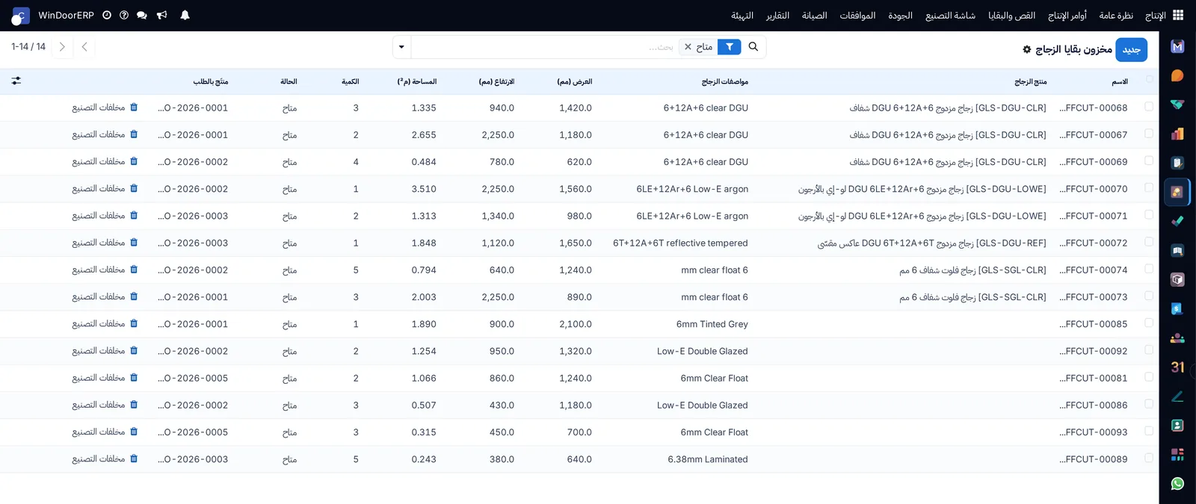Sort by العرض (مم) column header

574,81
